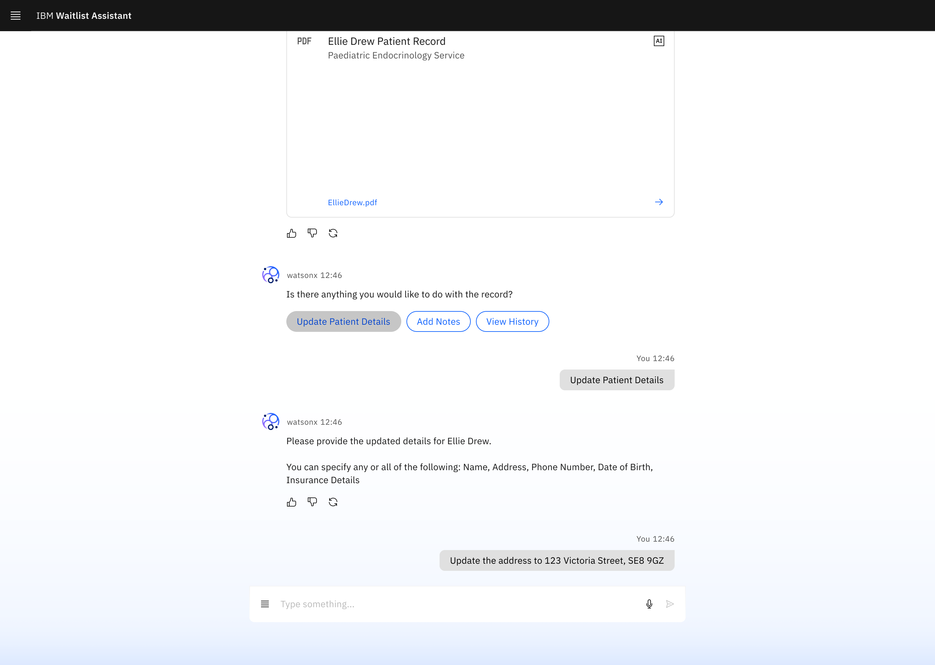935x665 pixels.
Task: Click the PDF file type icon
Action: tap(304, 41)
